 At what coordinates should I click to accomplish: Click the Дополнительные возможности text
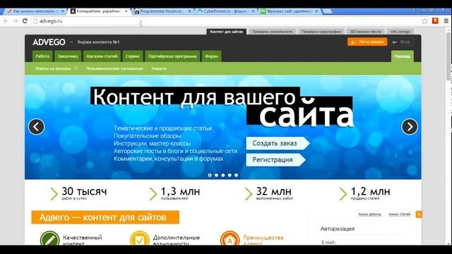pyautogui.click(x=177, y=241)
